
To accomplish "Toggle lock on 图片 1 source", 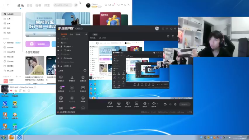I will 61,66.
